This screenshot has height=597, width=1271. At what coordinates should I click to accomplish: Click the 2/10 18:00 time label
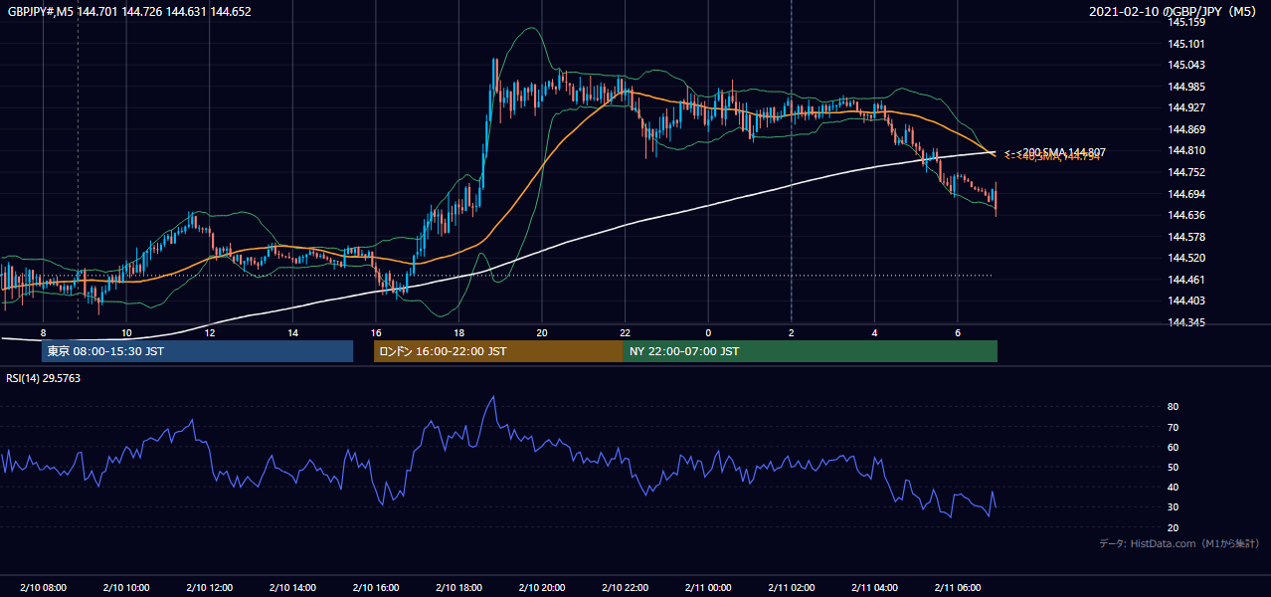(458, 588)
